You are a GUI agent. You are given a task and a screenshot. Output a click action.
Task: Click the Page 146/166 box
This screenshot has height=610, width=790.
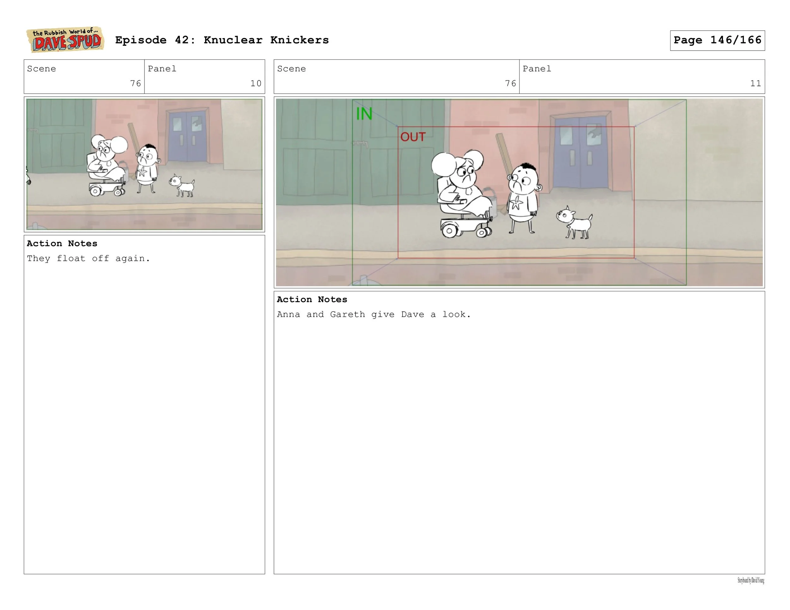click(717, 40)
